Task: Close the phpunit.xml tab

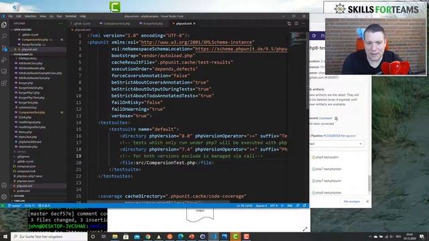Action: point(194,23)
